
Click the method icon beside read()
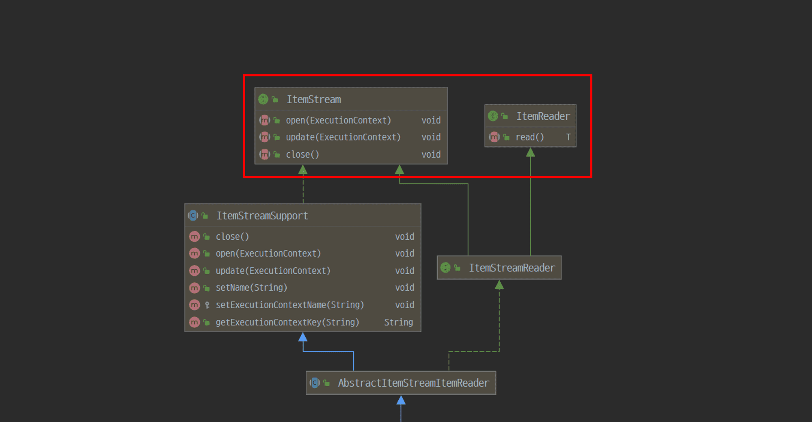pyautogui.click(x=494, y=137)
